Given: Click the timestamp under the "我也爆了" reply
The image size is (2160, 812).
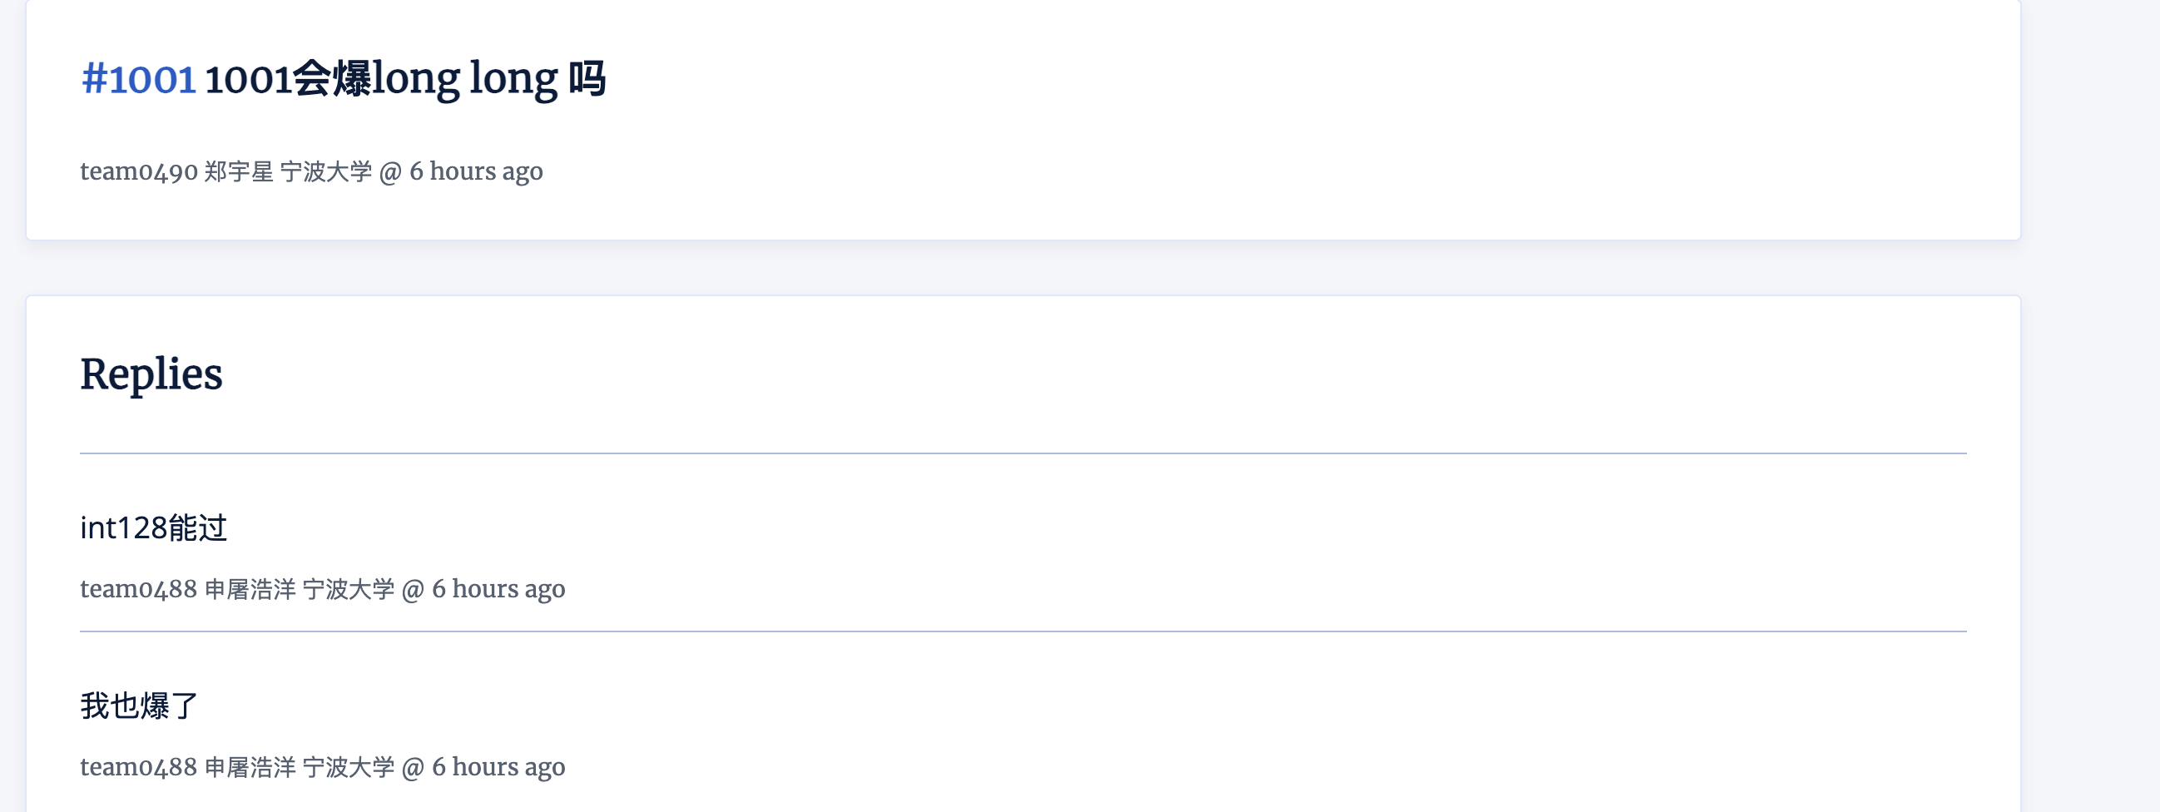Looking at the screenshot, I should coord(498,767).
